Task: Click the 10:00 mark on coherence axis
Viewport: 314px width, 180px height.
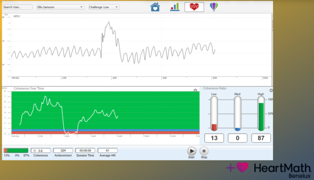Action: pos(147,136)
